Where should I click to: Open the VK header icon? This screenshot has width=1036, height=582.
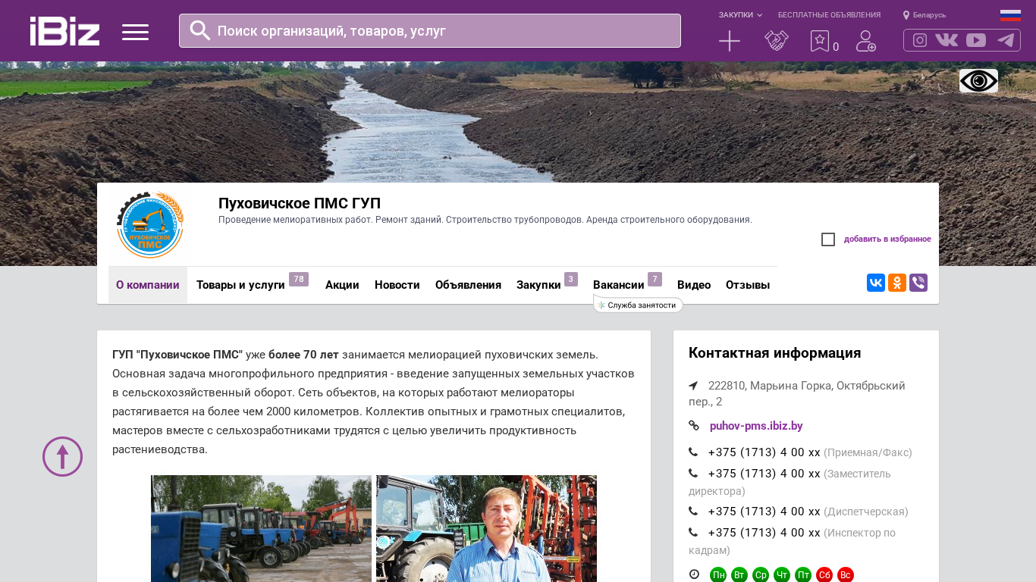click(947, 40)
